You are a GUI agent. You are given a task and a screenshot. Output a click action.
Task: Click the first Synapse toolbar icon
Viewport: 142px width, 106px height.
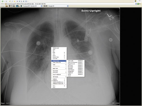(6, 6)
